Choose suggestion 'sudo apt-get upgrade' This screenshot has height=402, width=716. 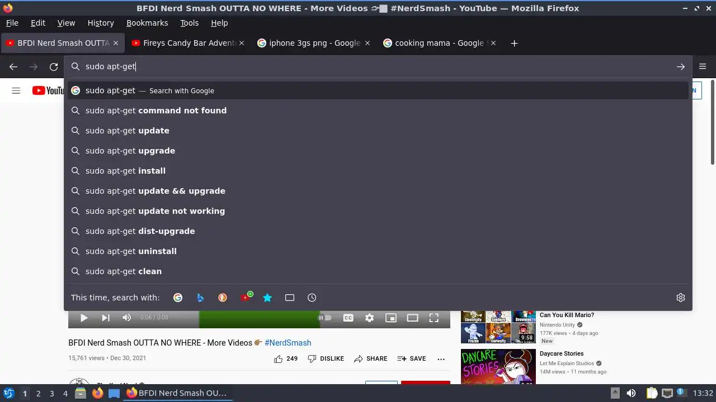378,151
